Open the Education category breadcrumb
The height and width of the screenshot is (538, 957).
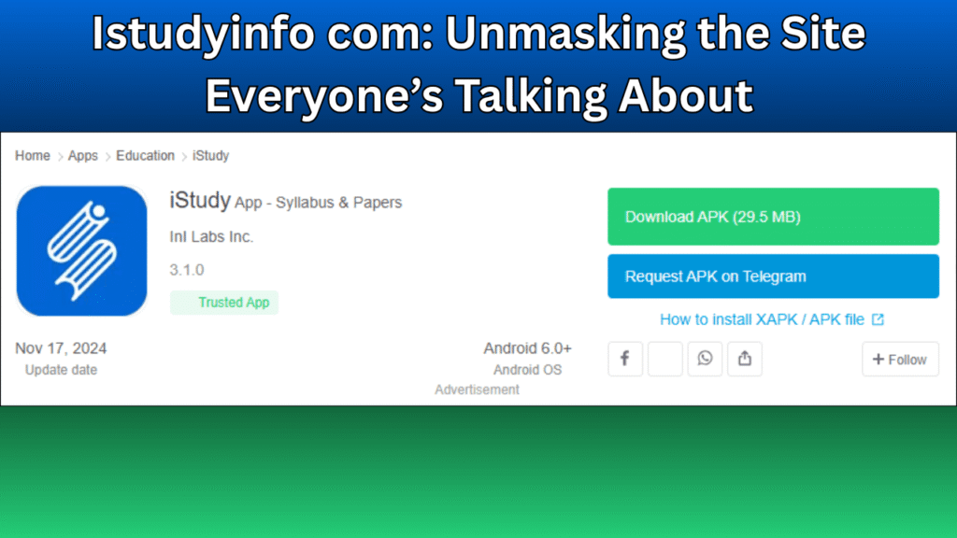click(x=145, y=156)
